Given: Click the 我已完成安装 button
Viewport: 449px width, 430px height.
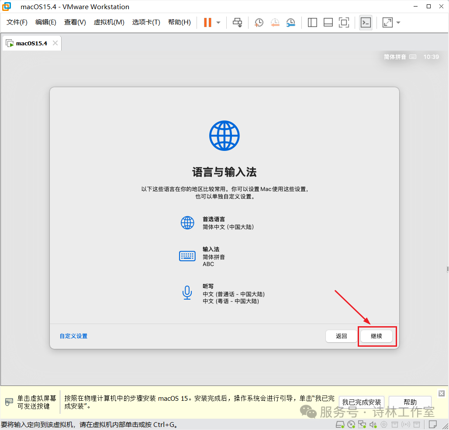Looking at the screenshot, I should pos(361,402).
